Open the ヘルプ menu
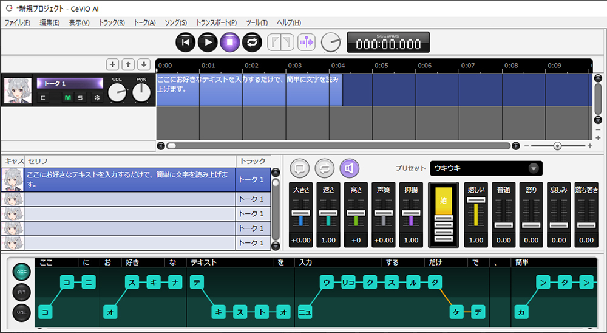The width and height of the screenshot is (607, 333). [x=289, y=22]
